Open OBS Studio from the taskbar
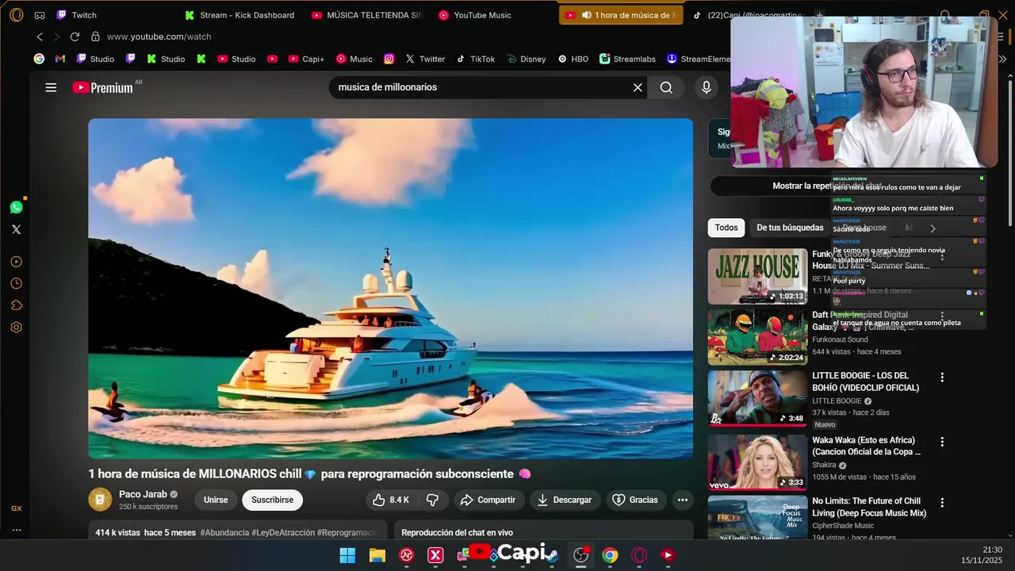Screen dimensions: 1015x571 click(x=581, y=555)
